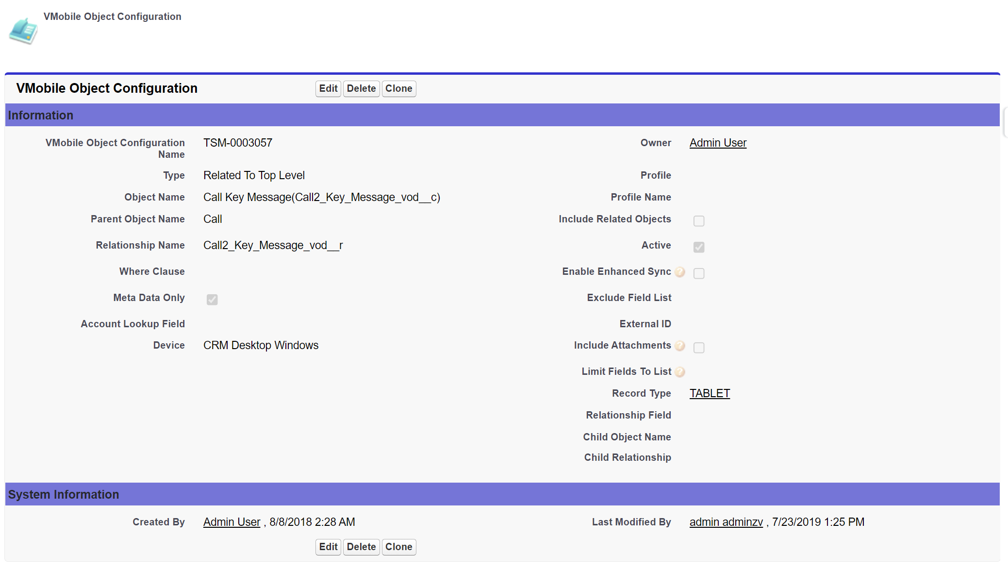The height and width of the screenshot is (571, 1008).
Task: Toggle the Include Attachments checkbox
Action: [698, 348]
